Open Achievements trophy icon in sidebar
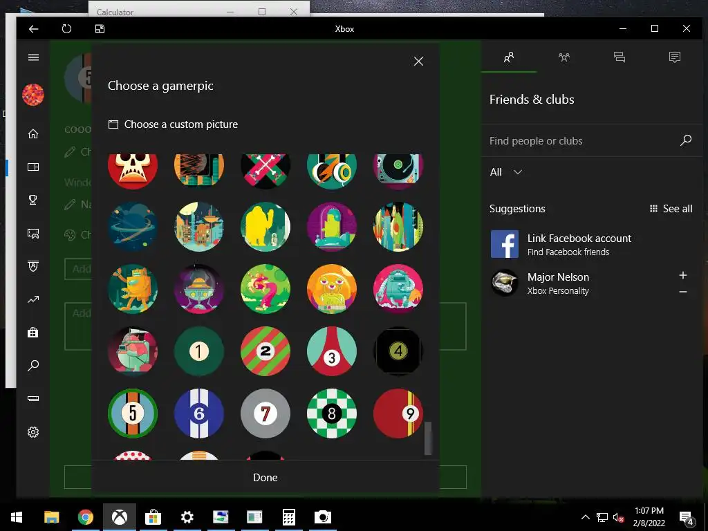708x531 pixels. tap(33, 200)
